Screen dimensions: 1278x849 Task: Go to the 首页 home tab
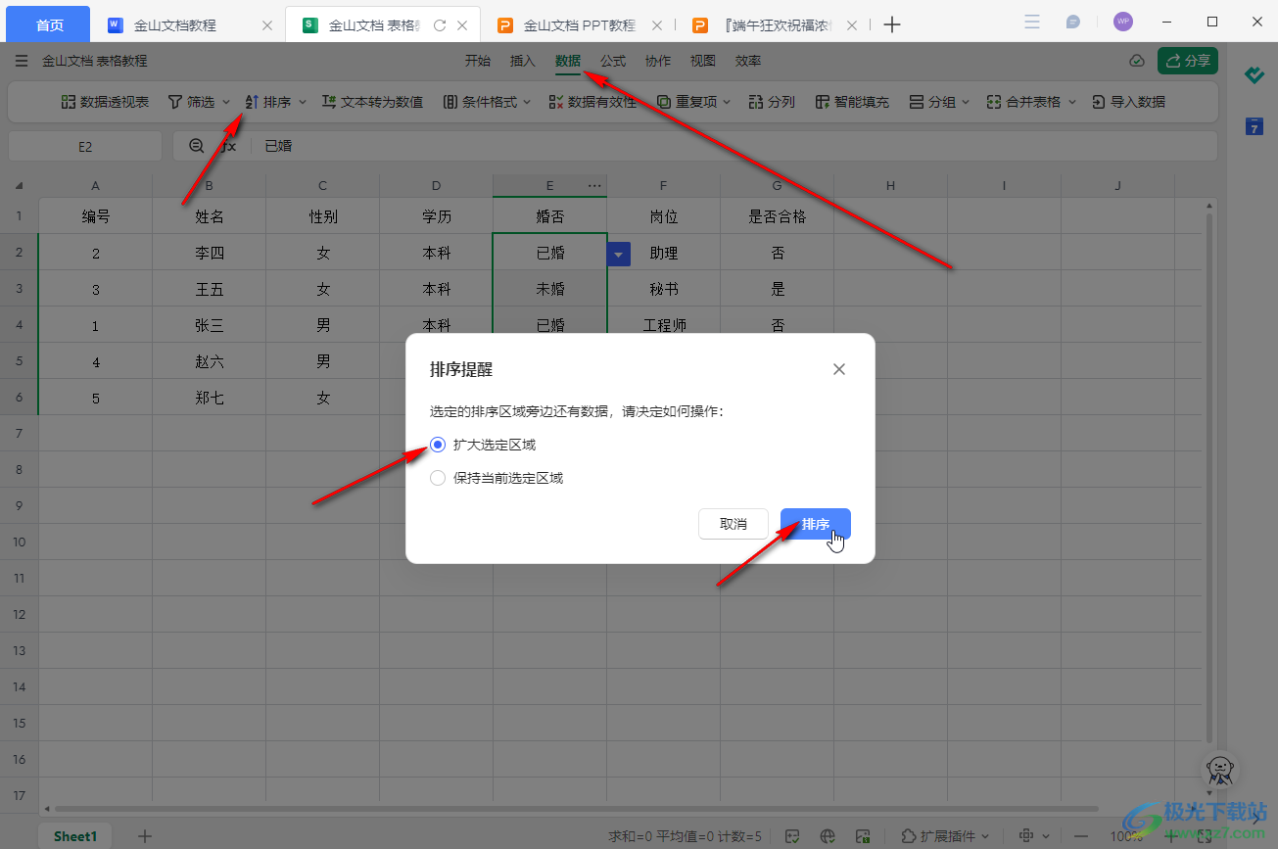click(49, 25)
